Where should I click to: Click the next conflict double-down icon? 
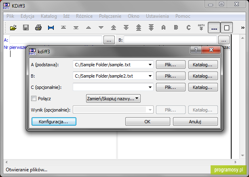126,27
